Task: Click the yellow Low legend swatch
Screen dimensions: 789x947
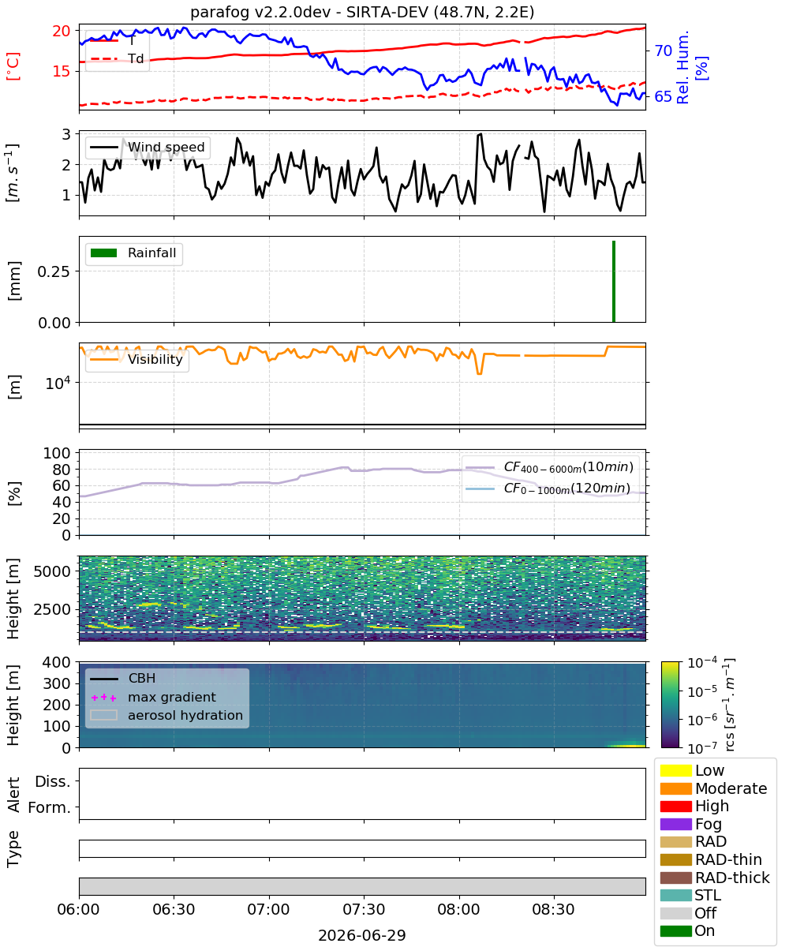Action: (675, 770)
